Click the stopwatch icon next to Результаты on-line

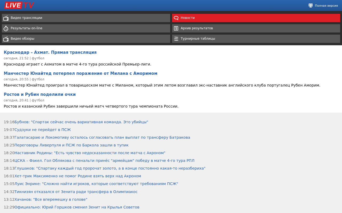pyautogui.click(x=6, y=28)
